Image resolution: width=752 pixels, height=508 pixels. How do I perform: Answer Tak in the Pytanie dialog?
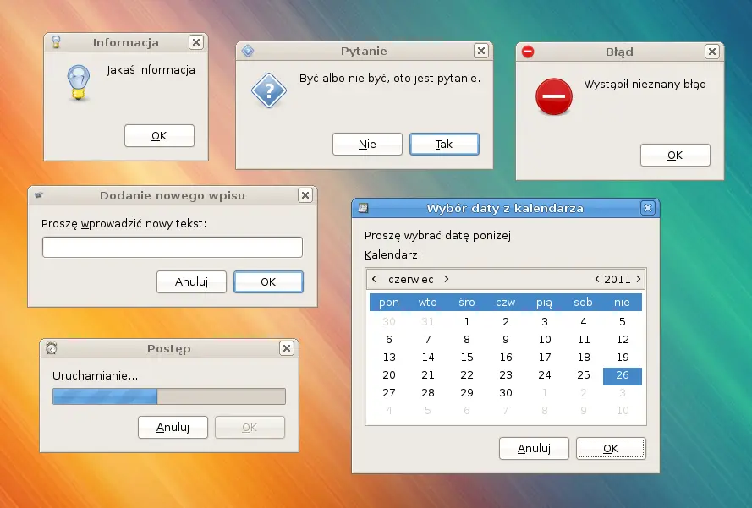[444, 145]
